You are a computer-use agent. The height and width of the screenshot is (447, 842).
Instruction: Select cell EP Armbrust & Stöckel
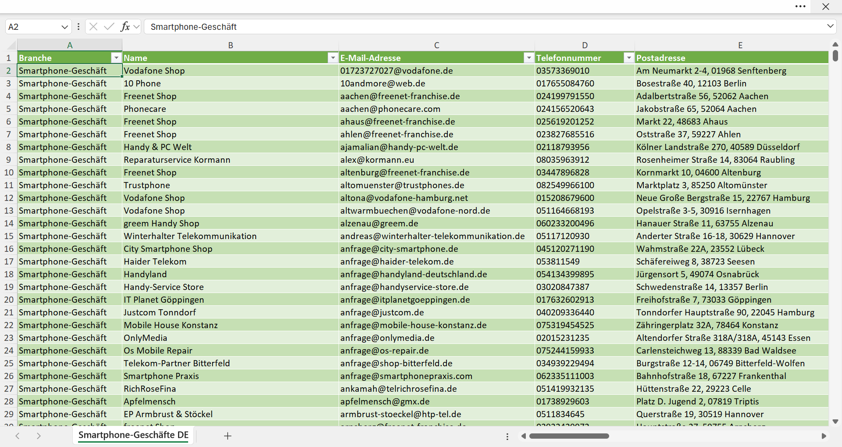pos(231,414)
